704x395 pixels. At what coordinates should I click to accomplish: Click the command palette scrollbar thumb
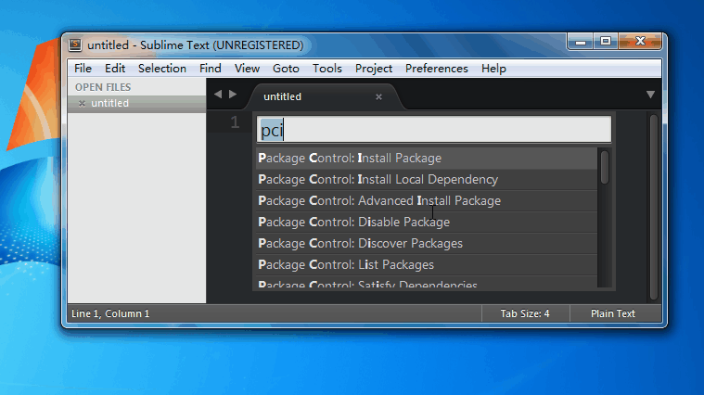[x=605, y=167]
